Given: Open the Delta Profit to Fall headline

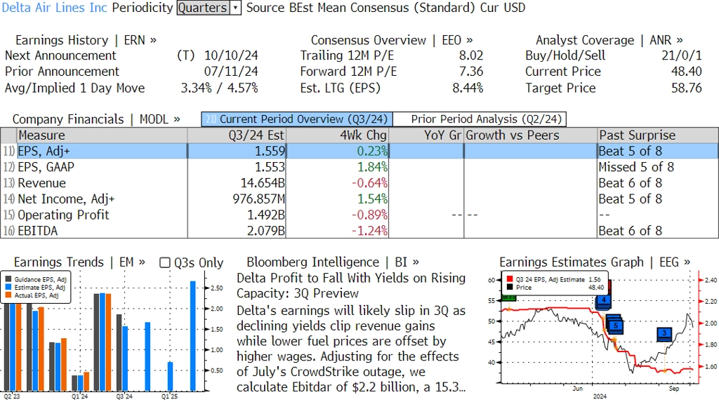Looking at the screenshot, I should (351, 286).
